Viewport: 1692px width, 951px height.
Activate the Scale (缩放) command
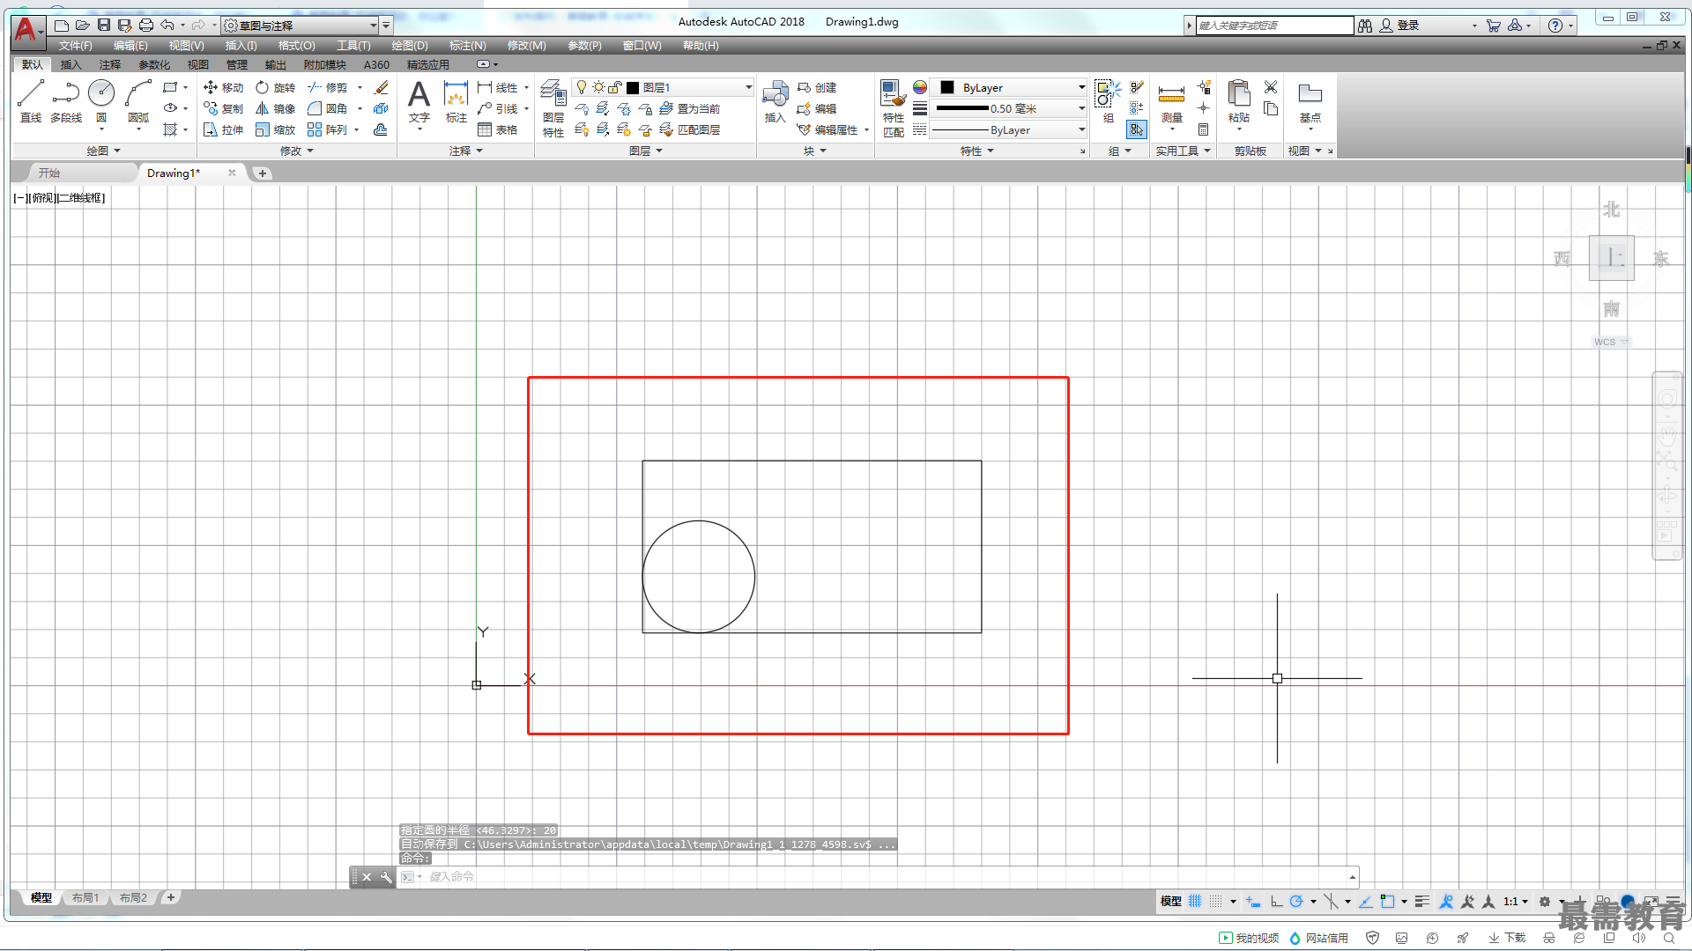pos(276,129)
